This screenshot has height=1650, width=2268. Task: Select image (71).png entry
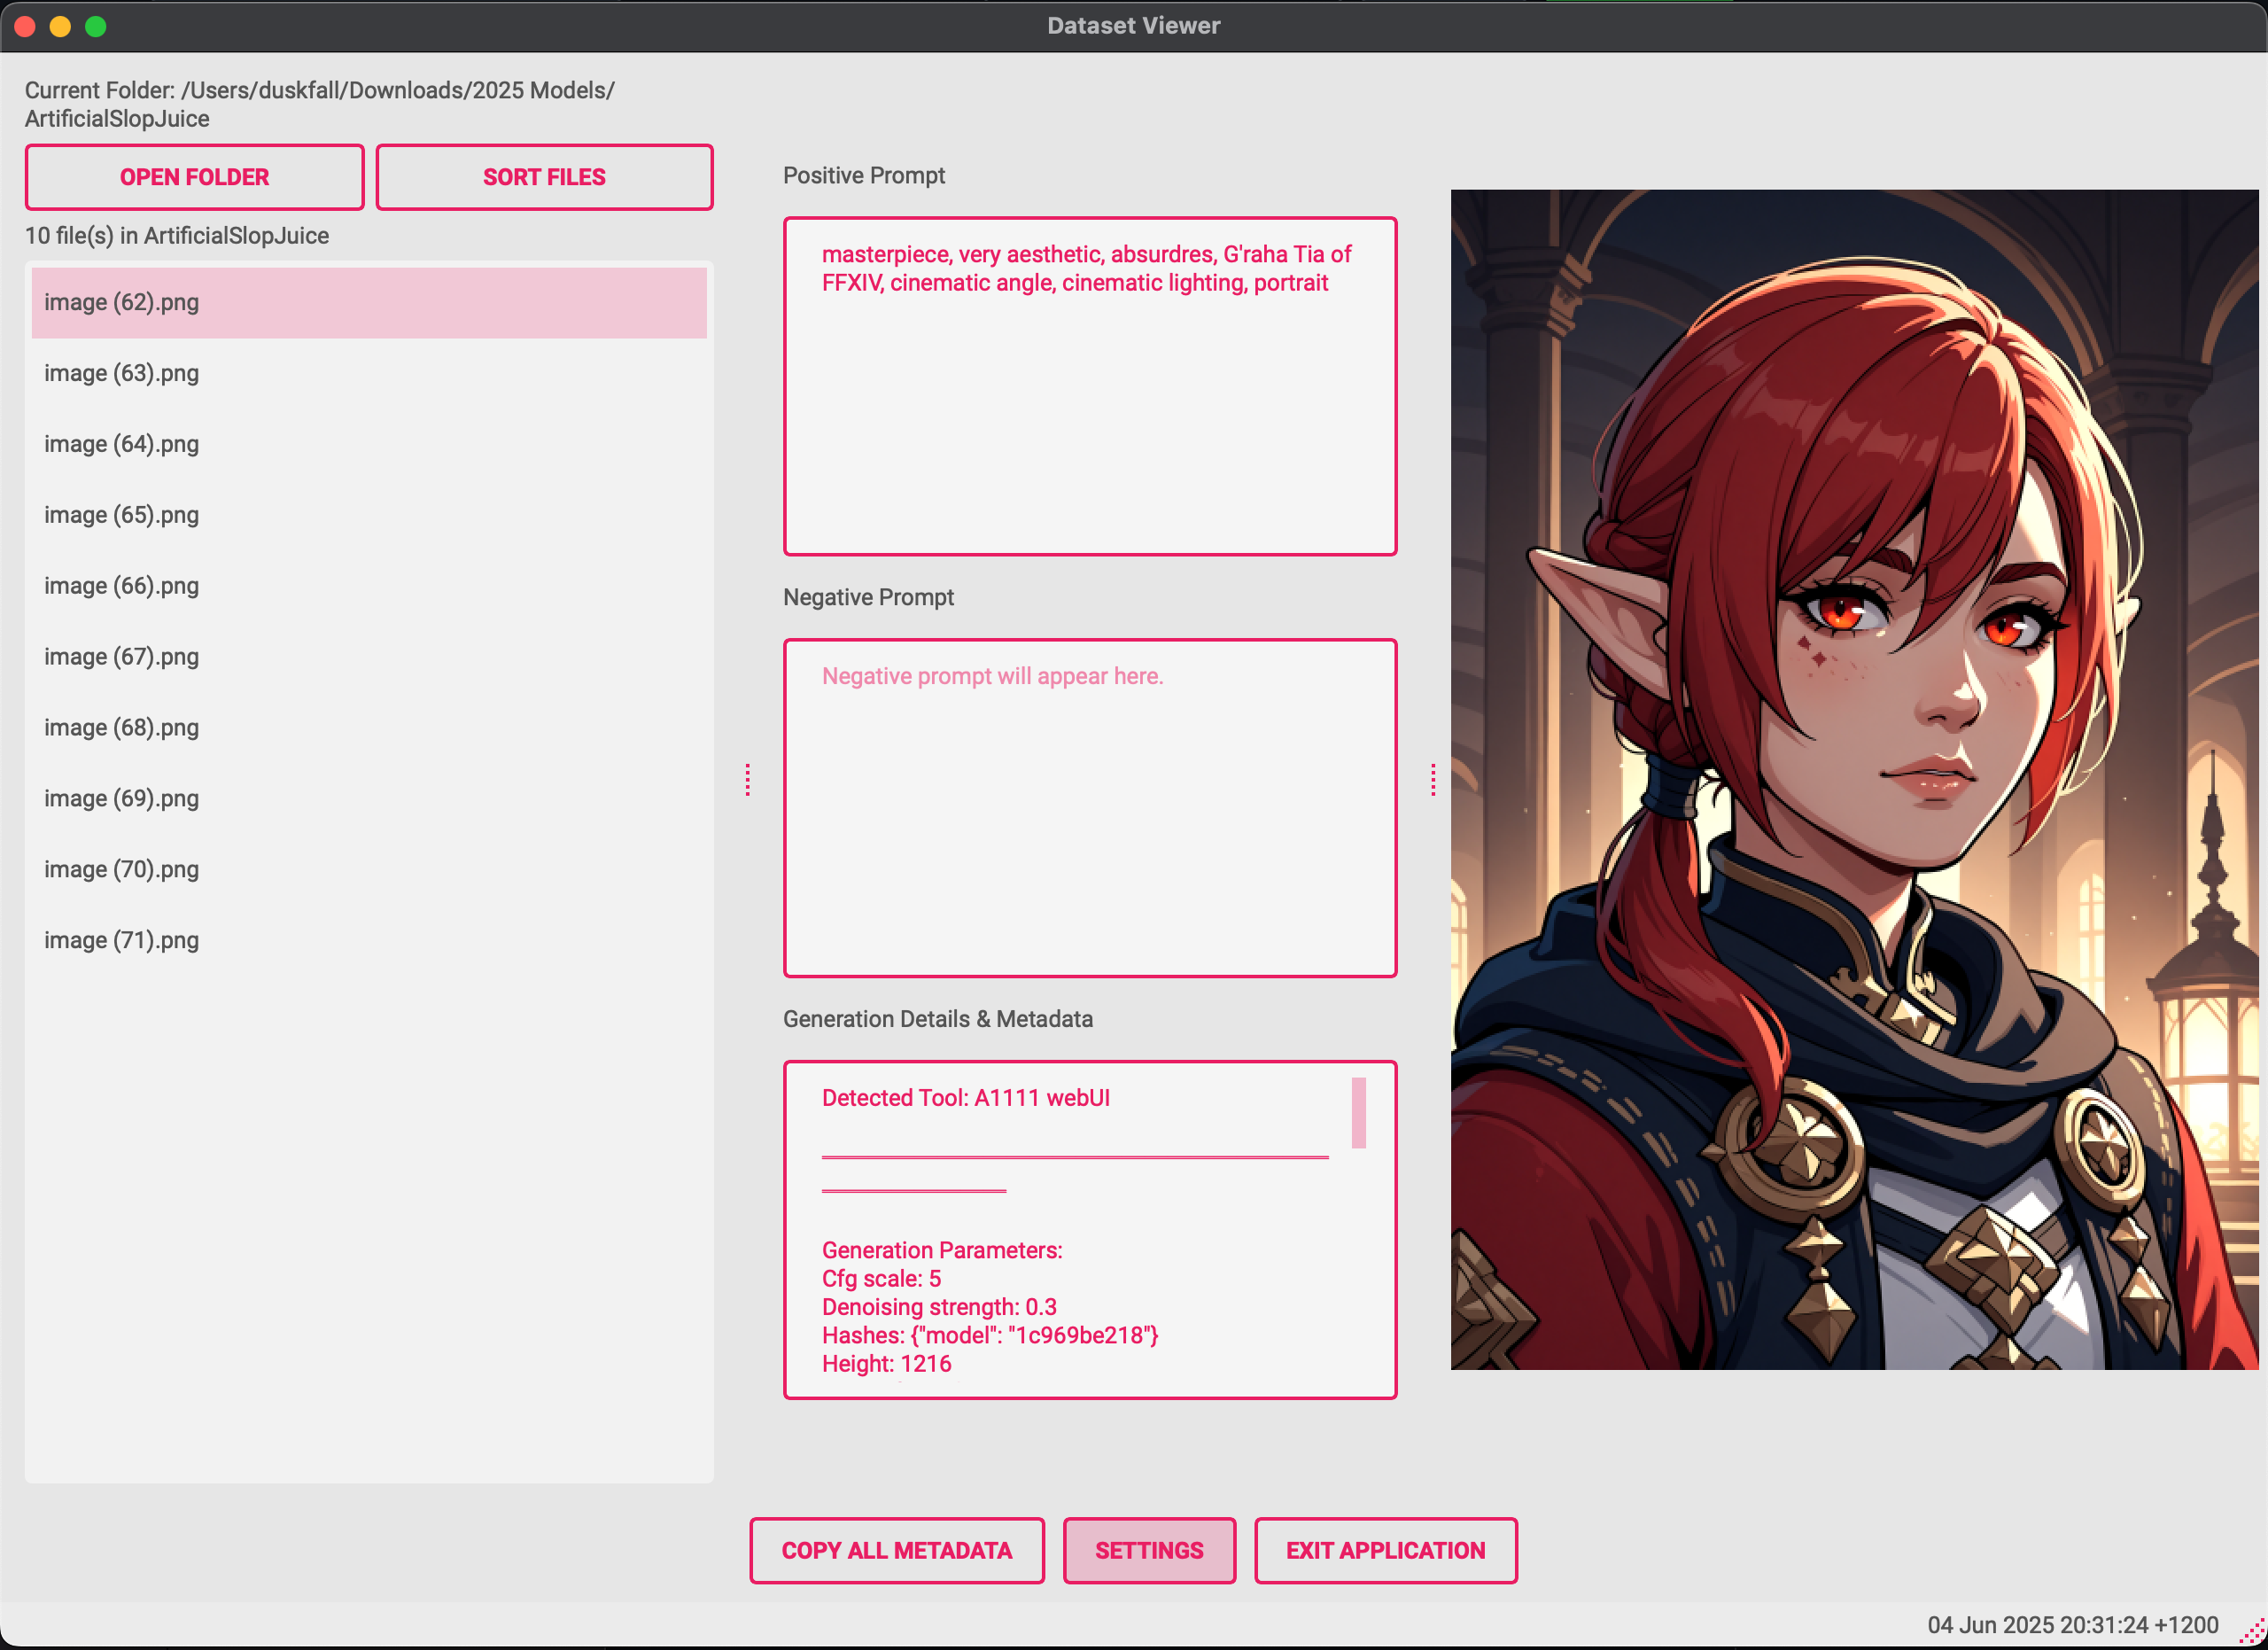(122, 941)
